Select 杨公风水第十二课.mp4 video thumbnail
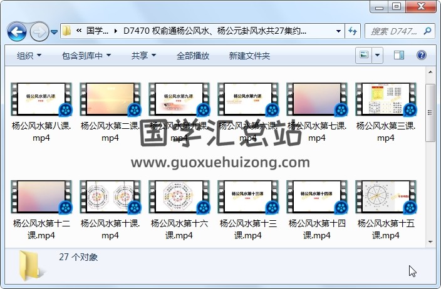Image resolution: width=441 pixels, height=289 pixels. [41, 196]
